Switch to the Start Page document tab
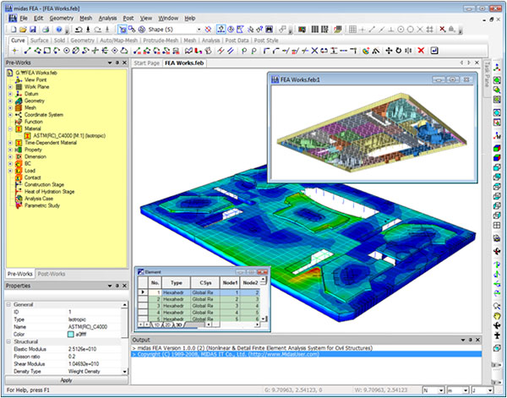507x398 pixels. coord(146,63)
